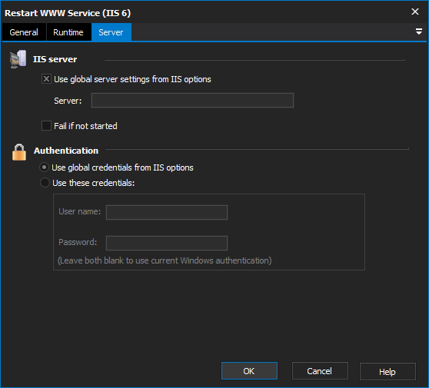429x388 pixels.
Task: Click into the User name field
Action: [x=167, y=213]
